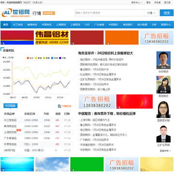
Task: Click the green ad banner at bottom
Action: click(87, 164)
